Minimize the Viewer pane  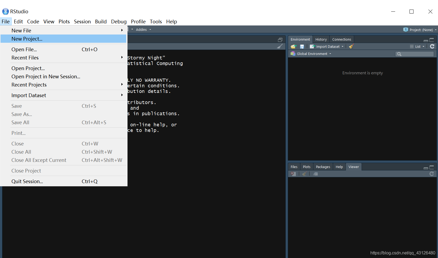click(x=426, y=168)
